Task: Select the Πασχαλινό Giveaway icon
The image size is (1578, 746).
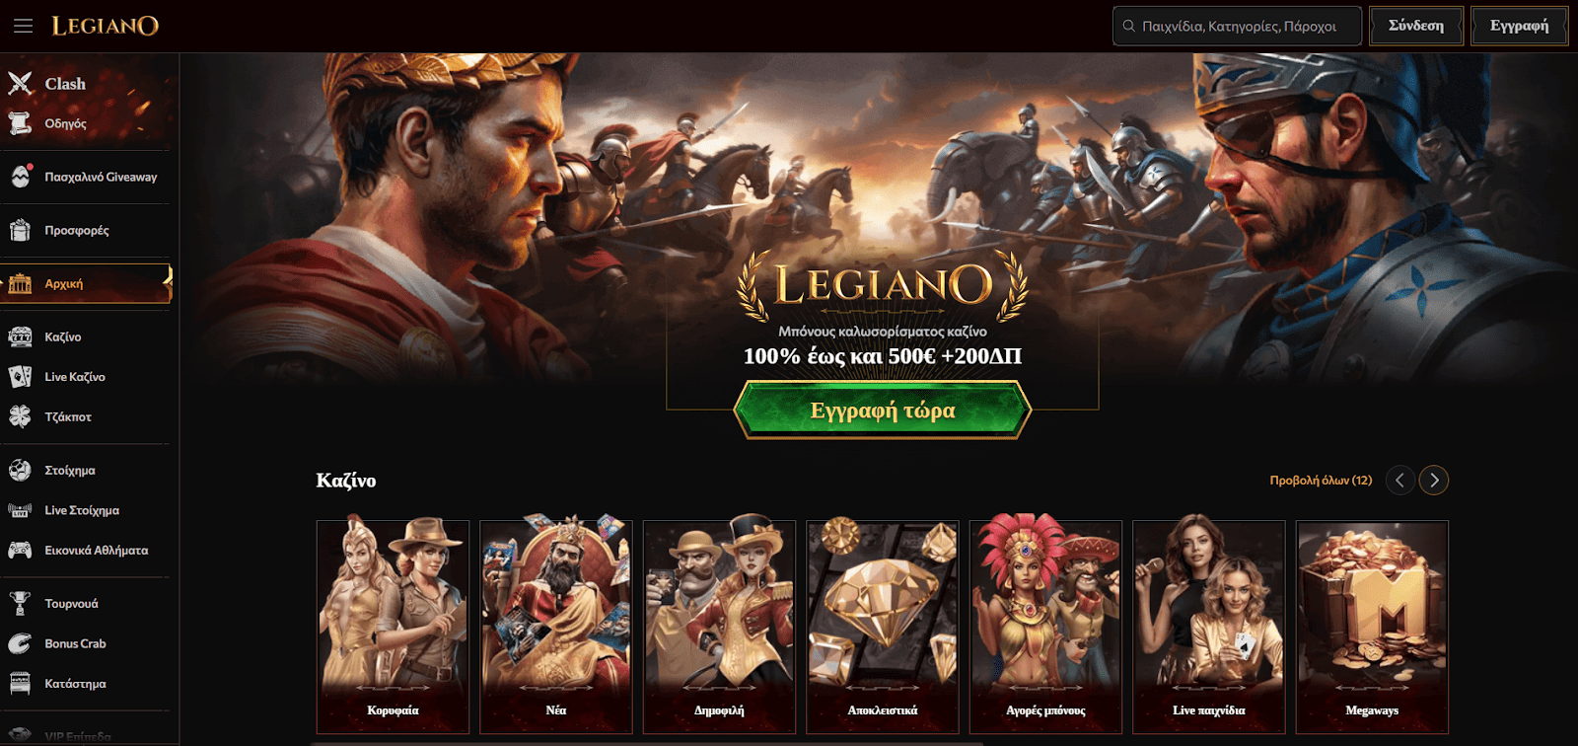Action: pos(20,177)
